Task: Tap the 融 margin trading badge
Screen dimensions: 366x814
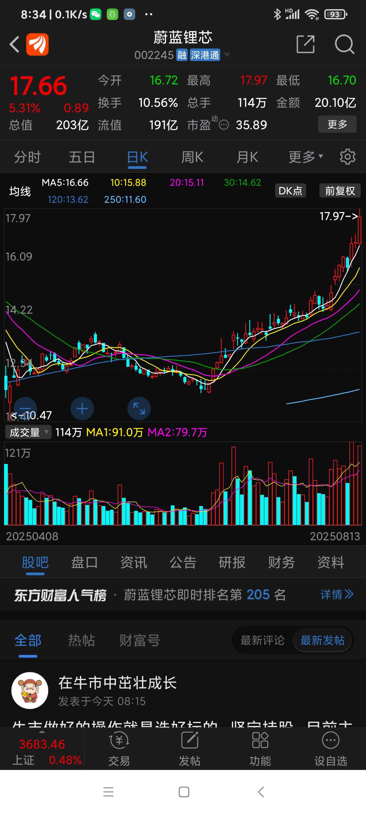Action: 182,55
